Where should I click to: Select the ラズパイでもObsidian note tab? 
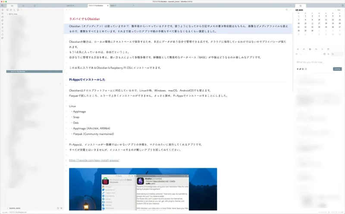pos(96,6)
